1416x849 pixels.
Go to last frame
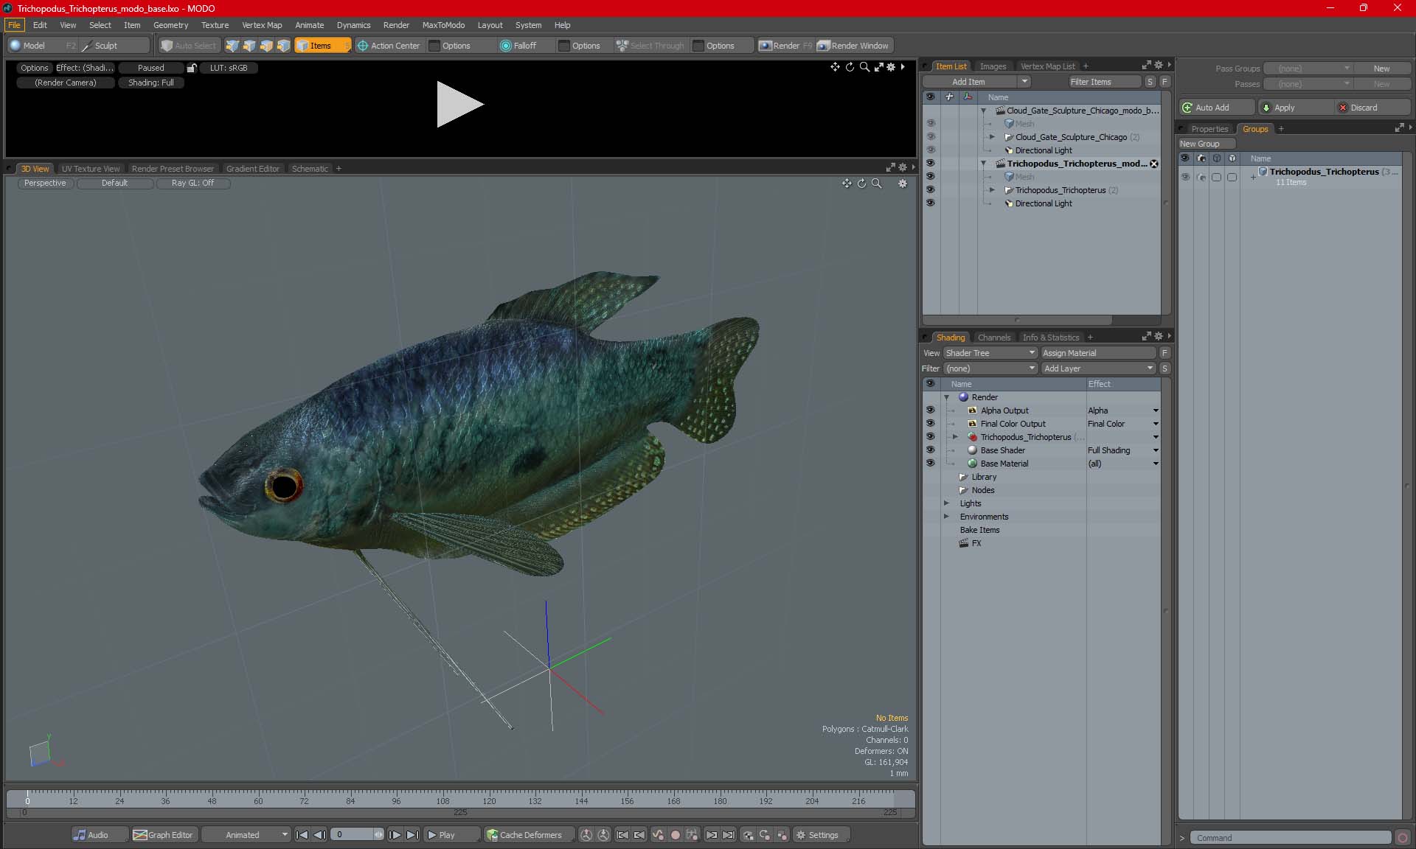(412, 835)
